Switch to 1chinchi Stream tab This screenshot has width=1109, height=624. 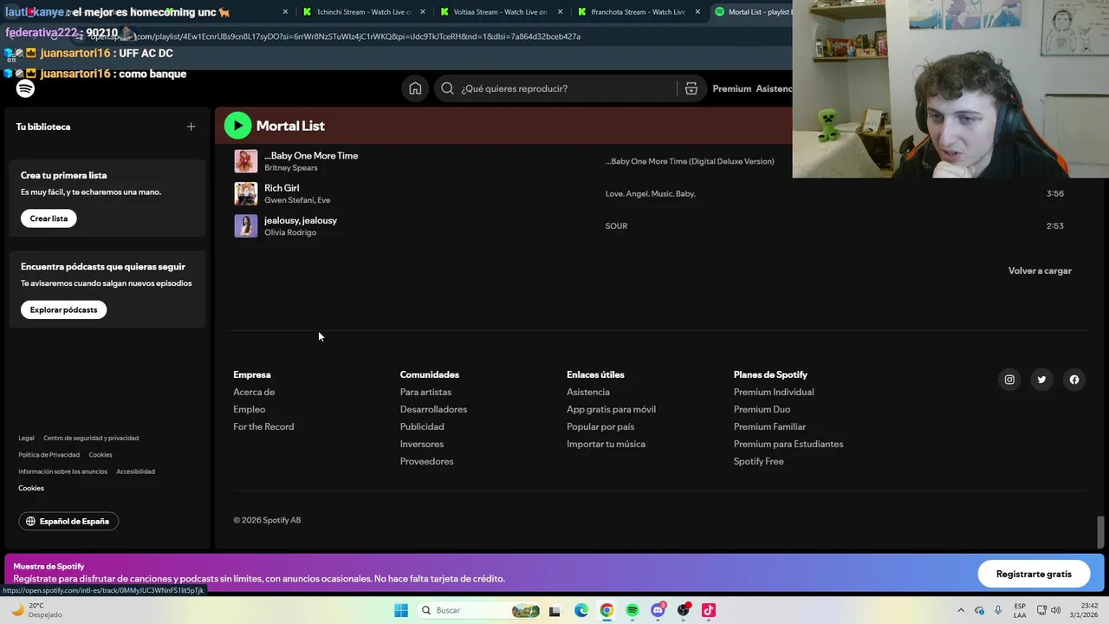(x=364, y=12)
